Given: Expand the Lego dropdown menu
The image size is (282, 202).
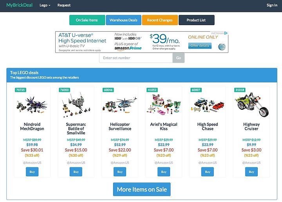Looking at the screenshot, I should 45,5.
